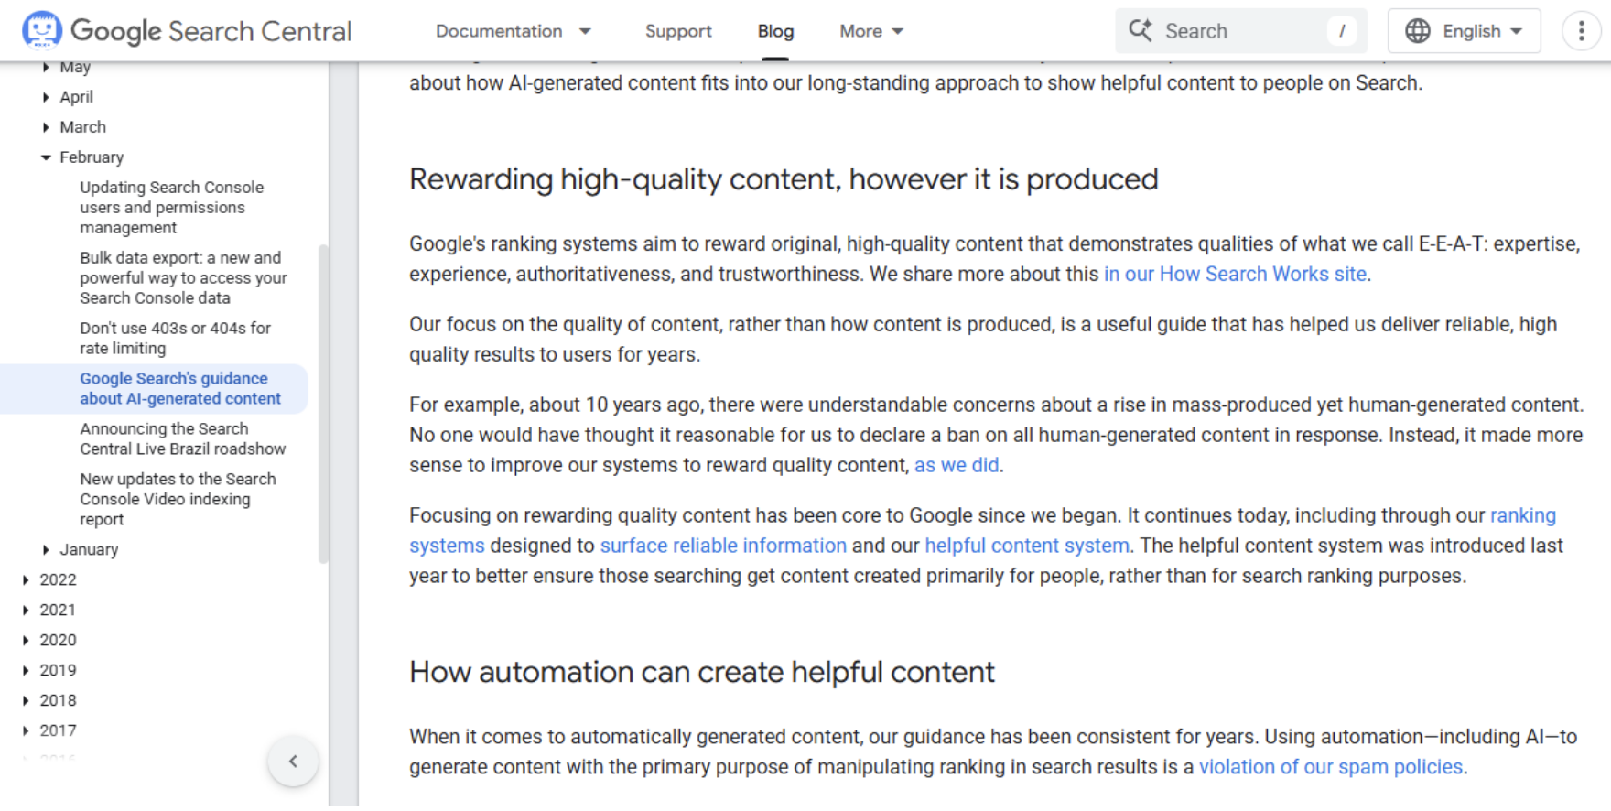Click the slash shortcut badge in search bar
Image resolution: width=1611 pixels, height=811 pixels.
pyautogui.click(x=1342, y=30)
